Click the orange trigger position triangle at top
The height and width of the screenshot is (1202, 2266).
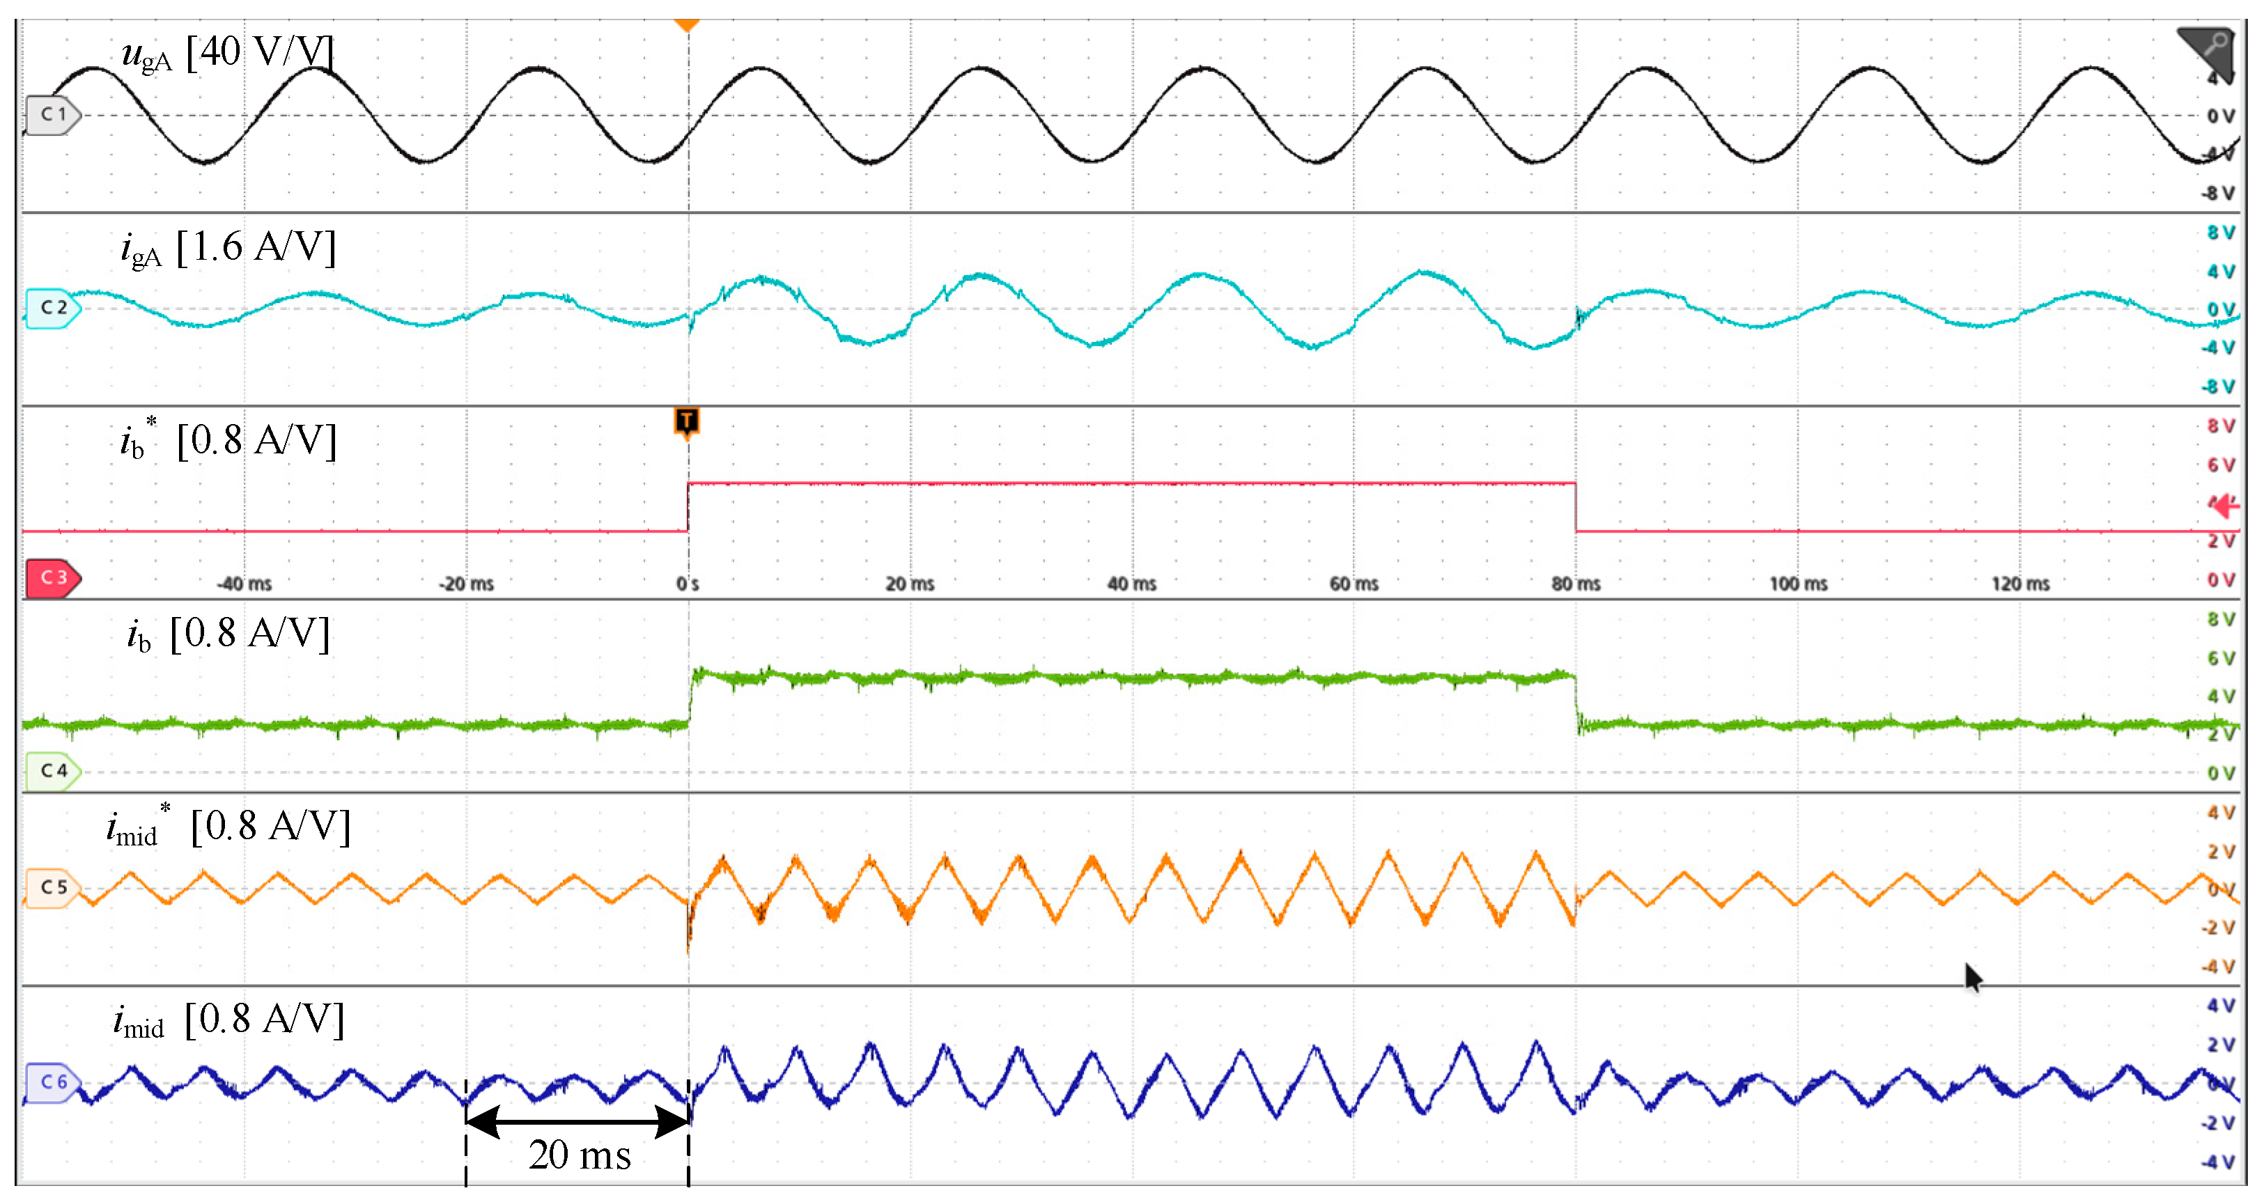point(686,24)
